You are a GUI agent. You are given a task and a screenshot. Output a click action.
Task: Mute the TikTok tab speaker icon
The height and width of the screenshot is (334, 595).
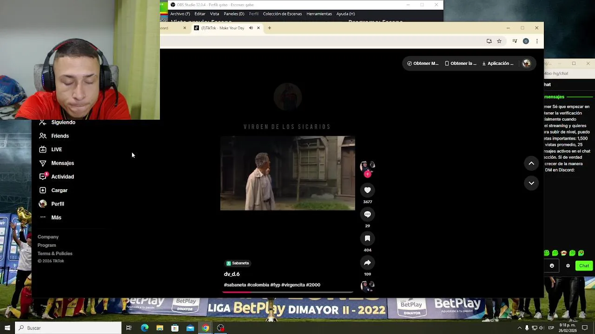pos(251,28)
